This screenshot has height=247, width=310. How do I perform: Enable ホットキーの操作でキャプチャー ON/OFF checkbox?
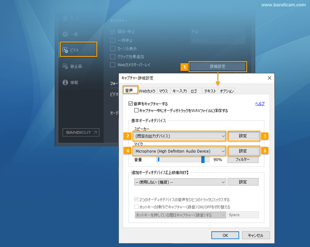tap(136, 207)
